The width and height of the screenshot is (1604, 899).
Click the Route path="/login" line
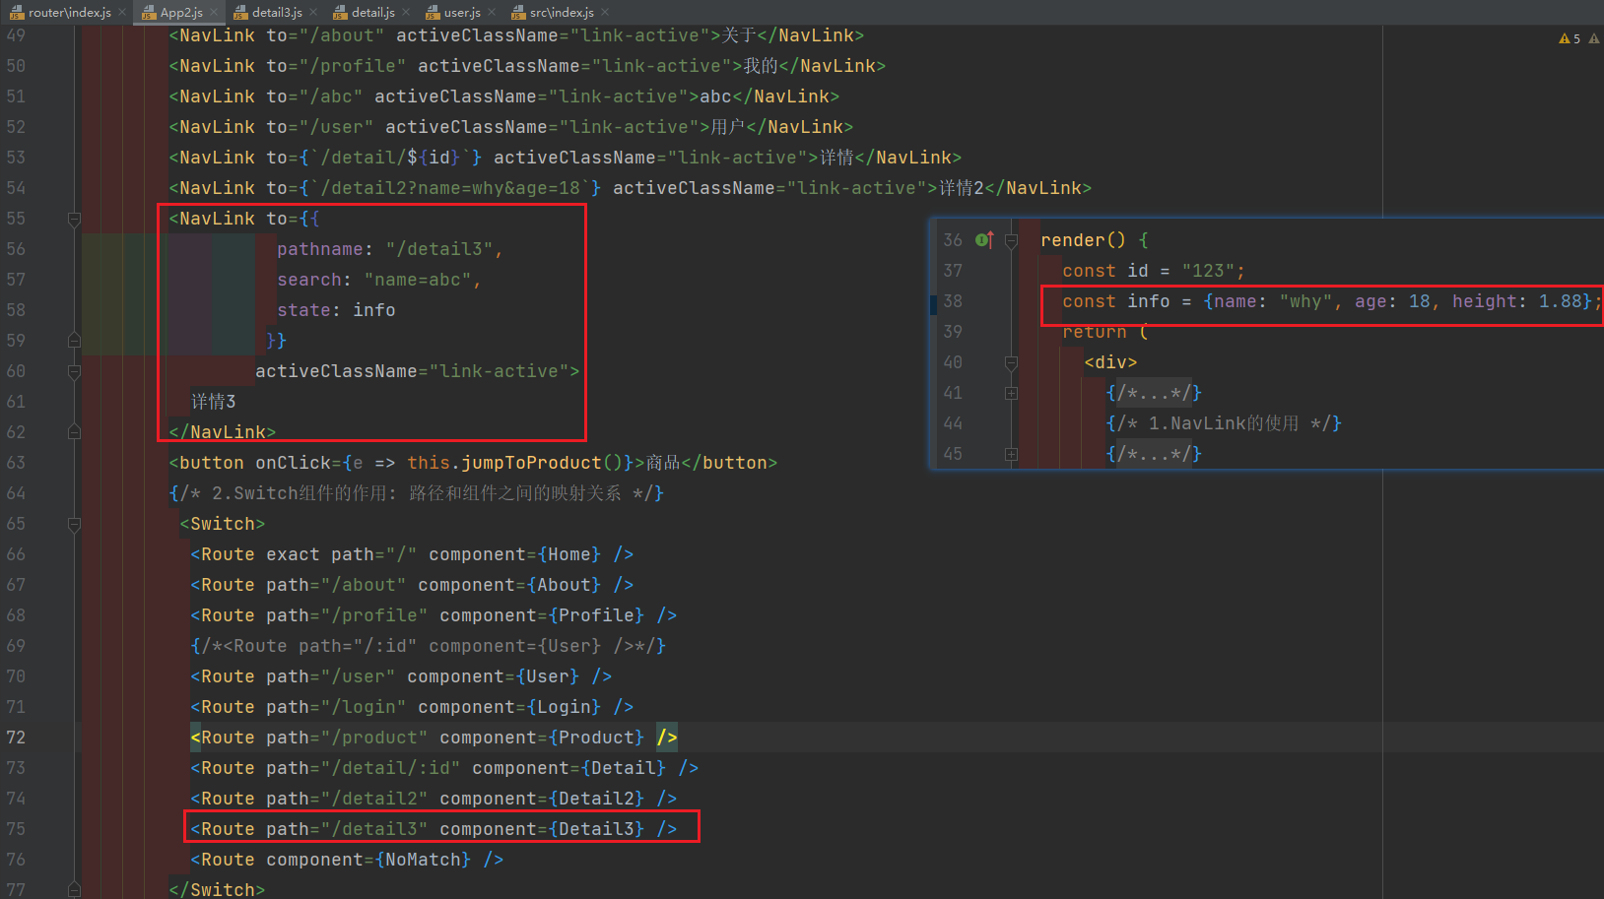412,707
